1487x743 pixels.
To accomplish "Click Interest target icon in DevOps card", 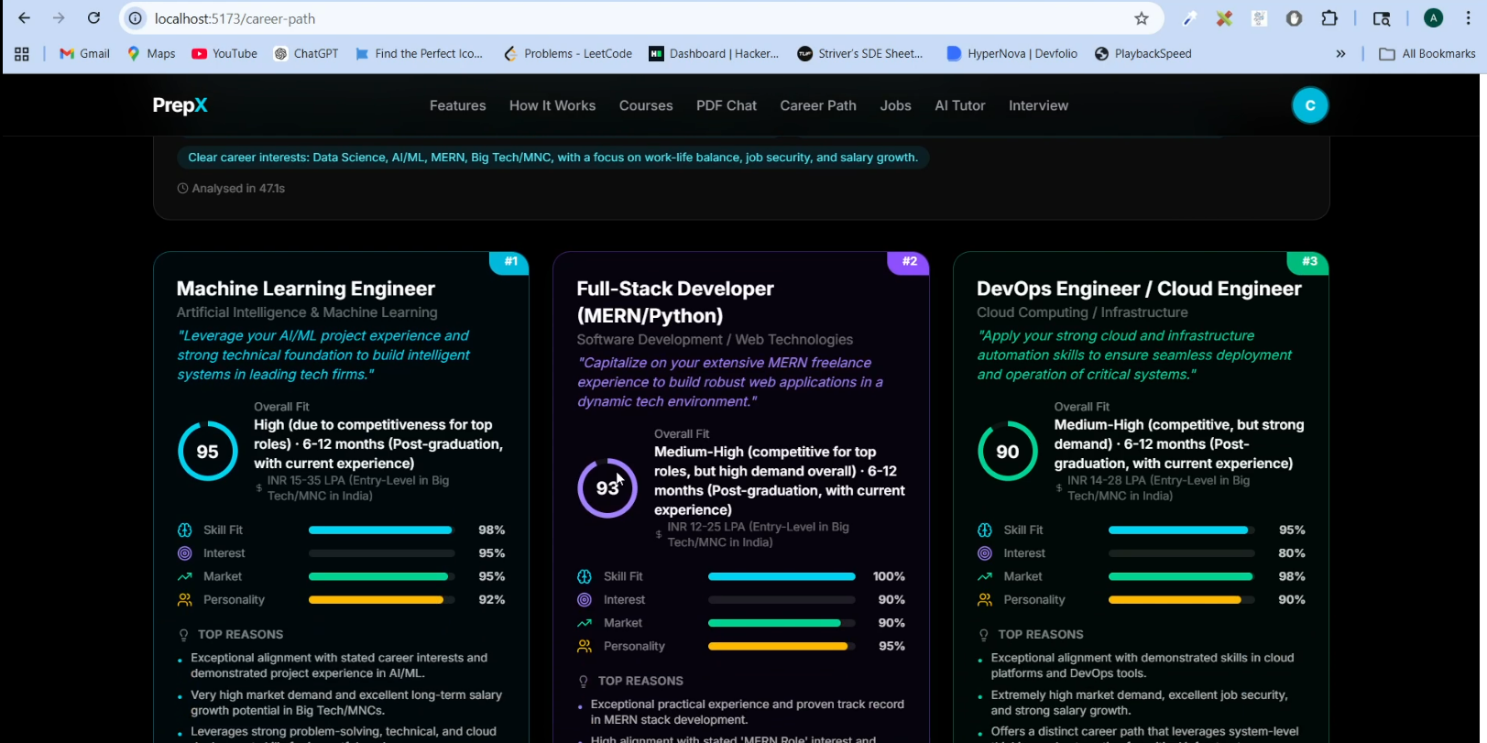I will point(985,553).
